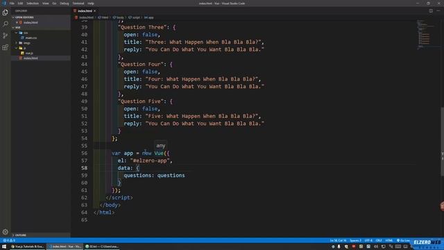This screenshot has height=250, width=444.
Task: Click the Go Live status bar button
Action: point(403,240)
